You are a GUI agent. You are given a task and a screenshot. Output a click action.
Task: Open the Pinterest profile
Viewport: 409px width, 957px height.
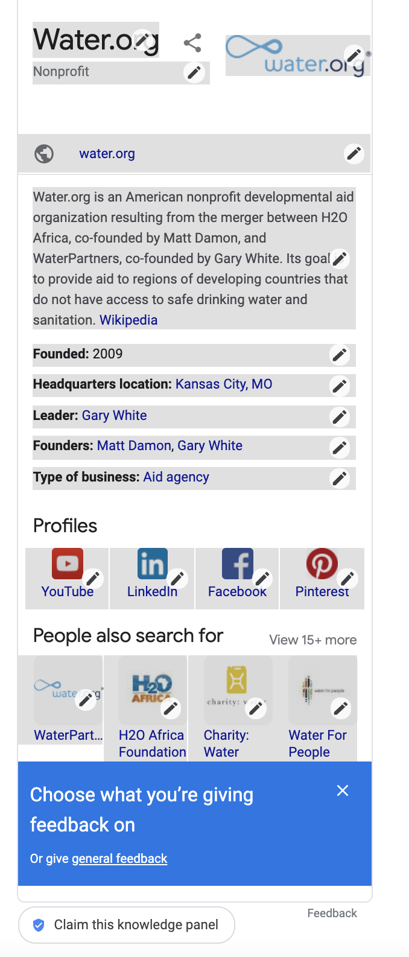322,579
